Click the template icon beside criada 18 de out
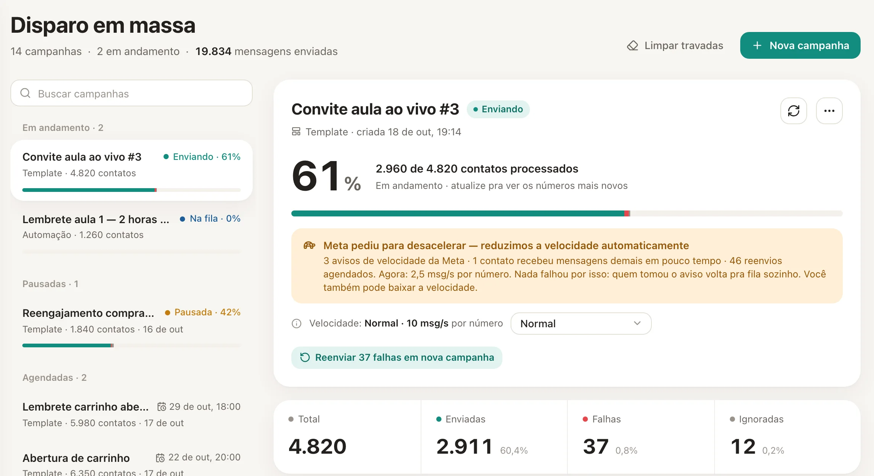 point(296,132)
